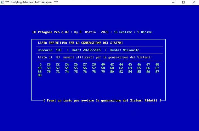Image resolution: width=199 pixels, height=131 pixels.
Task: Click number 67 in the list
Action: coord(157,68)
